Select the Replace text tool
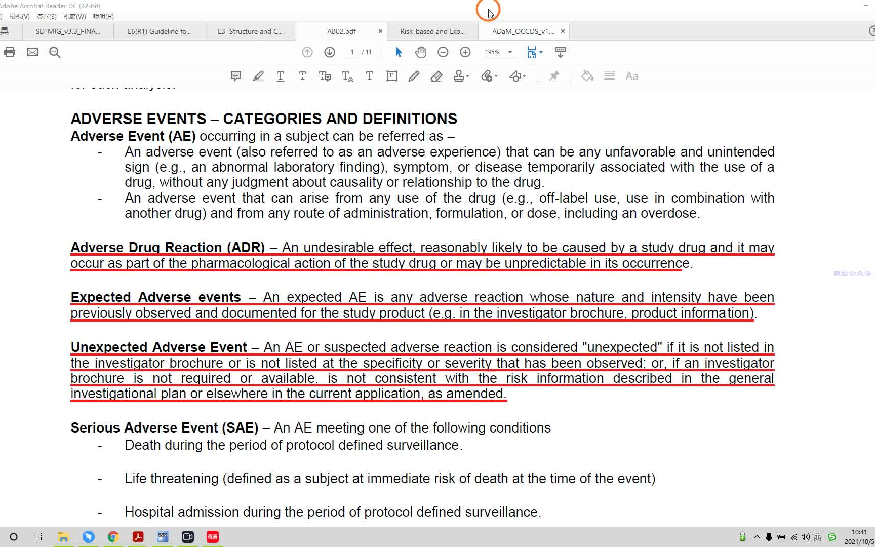This screenshot has height=547, width=875. coord(325,76)
